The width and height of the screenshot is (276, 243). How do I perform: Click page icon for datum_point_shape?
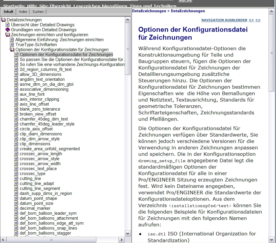pyautogui.click(x=16, y=198)
